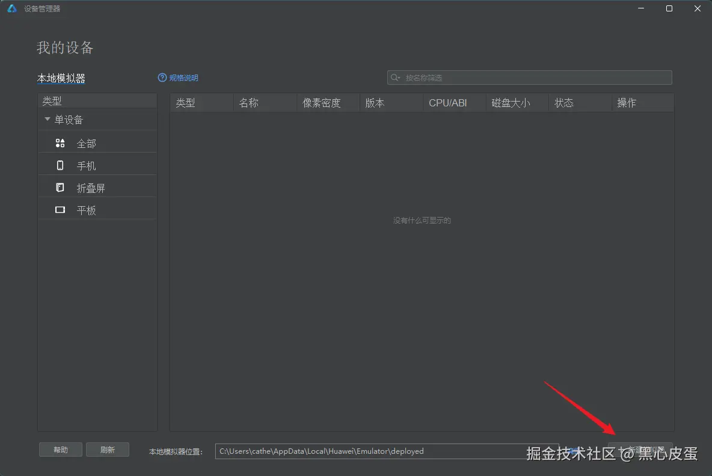Click the 类型 header in left sidebar

pos(97,101)
